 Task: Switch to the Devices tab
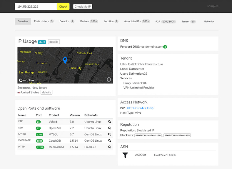click(89, 21)
